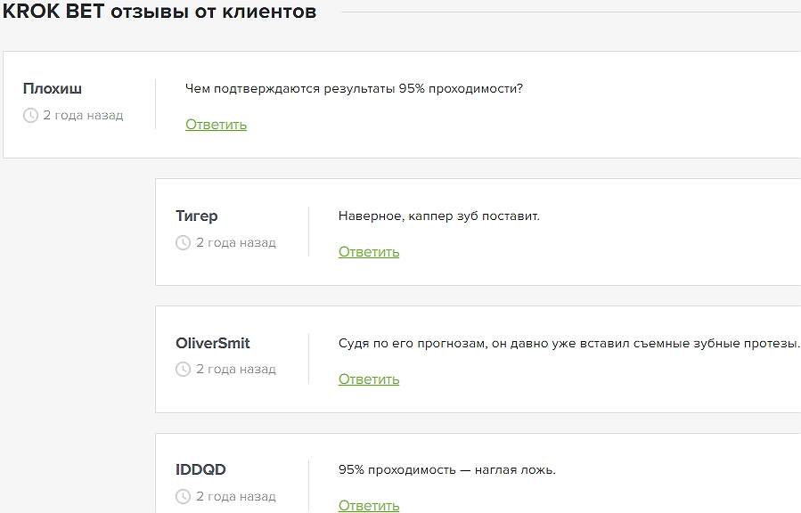Click the IDDQD author name
The image size is (801, 513).
point(201,470)
